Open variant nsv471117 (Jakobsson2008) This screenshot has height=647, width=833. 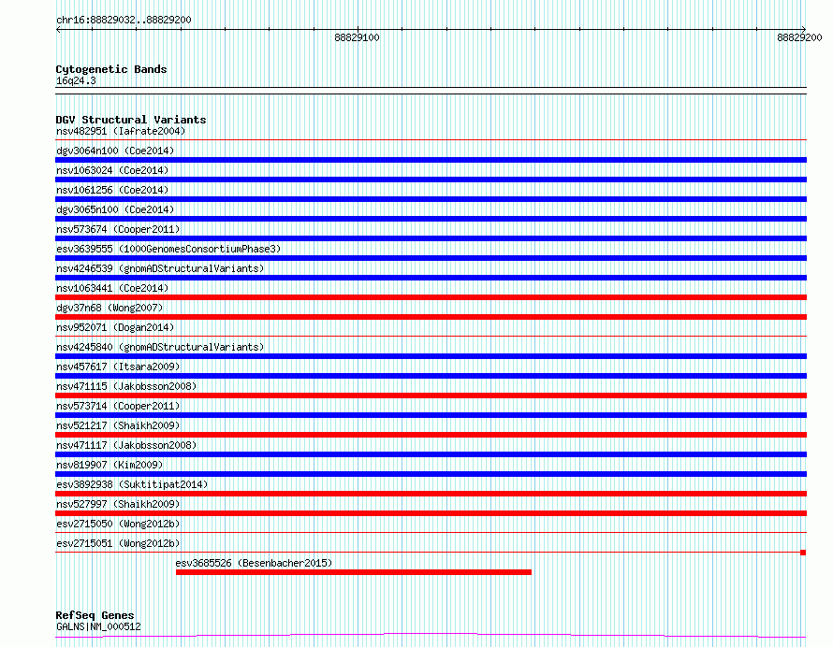(x=126, y=445)
